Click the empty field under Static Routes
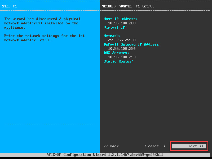Image resolution: width=212 pixels, height=159 pixels. (x=156, y=65)
